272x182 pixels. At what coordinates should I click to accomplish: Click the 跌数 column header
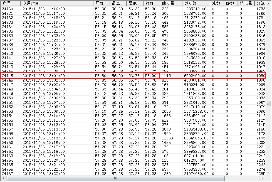click(231, 3)
